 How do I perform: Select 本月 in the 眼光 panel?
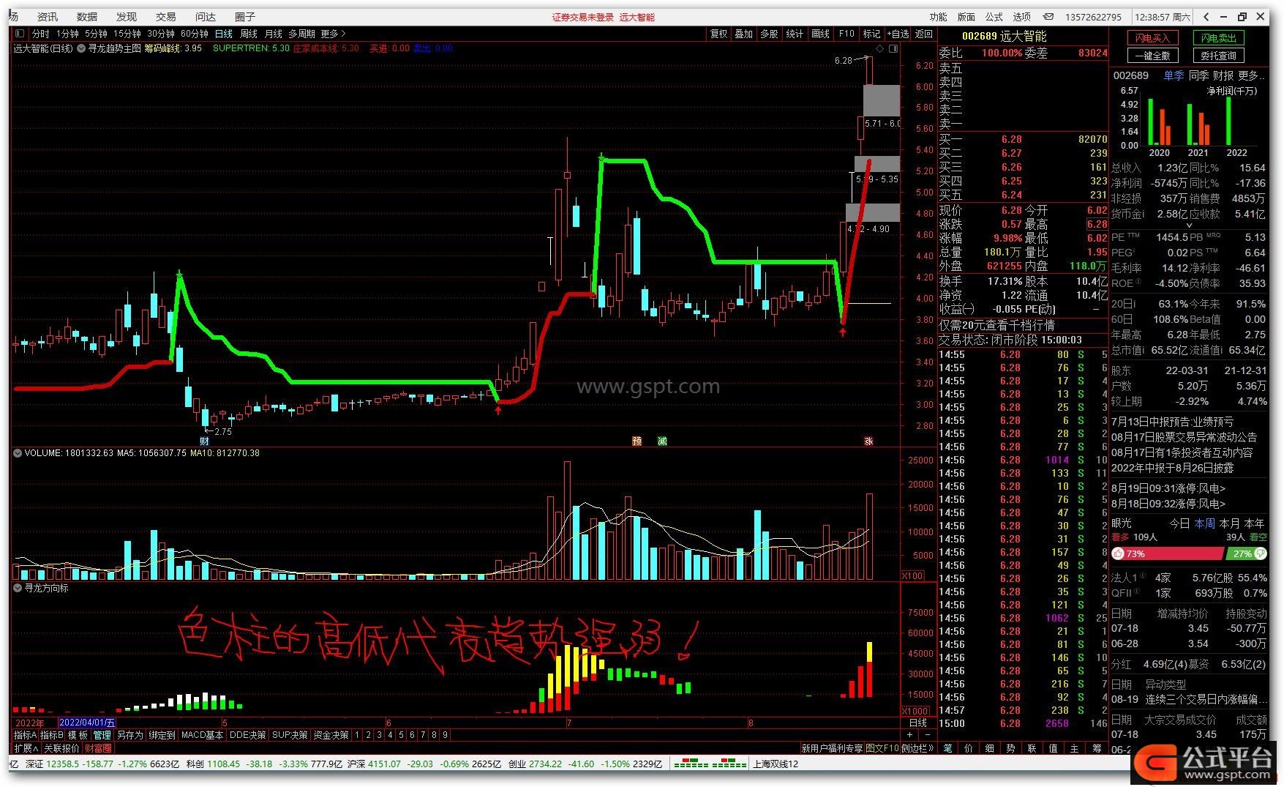[x=1229, y=523]
